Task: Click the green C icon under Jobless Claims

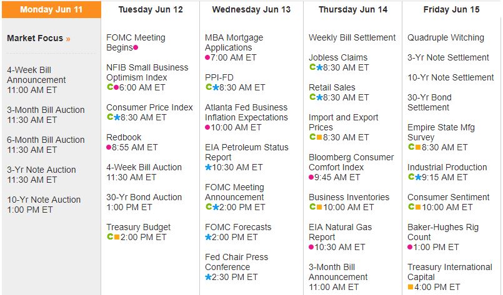Action: point(312,67)
